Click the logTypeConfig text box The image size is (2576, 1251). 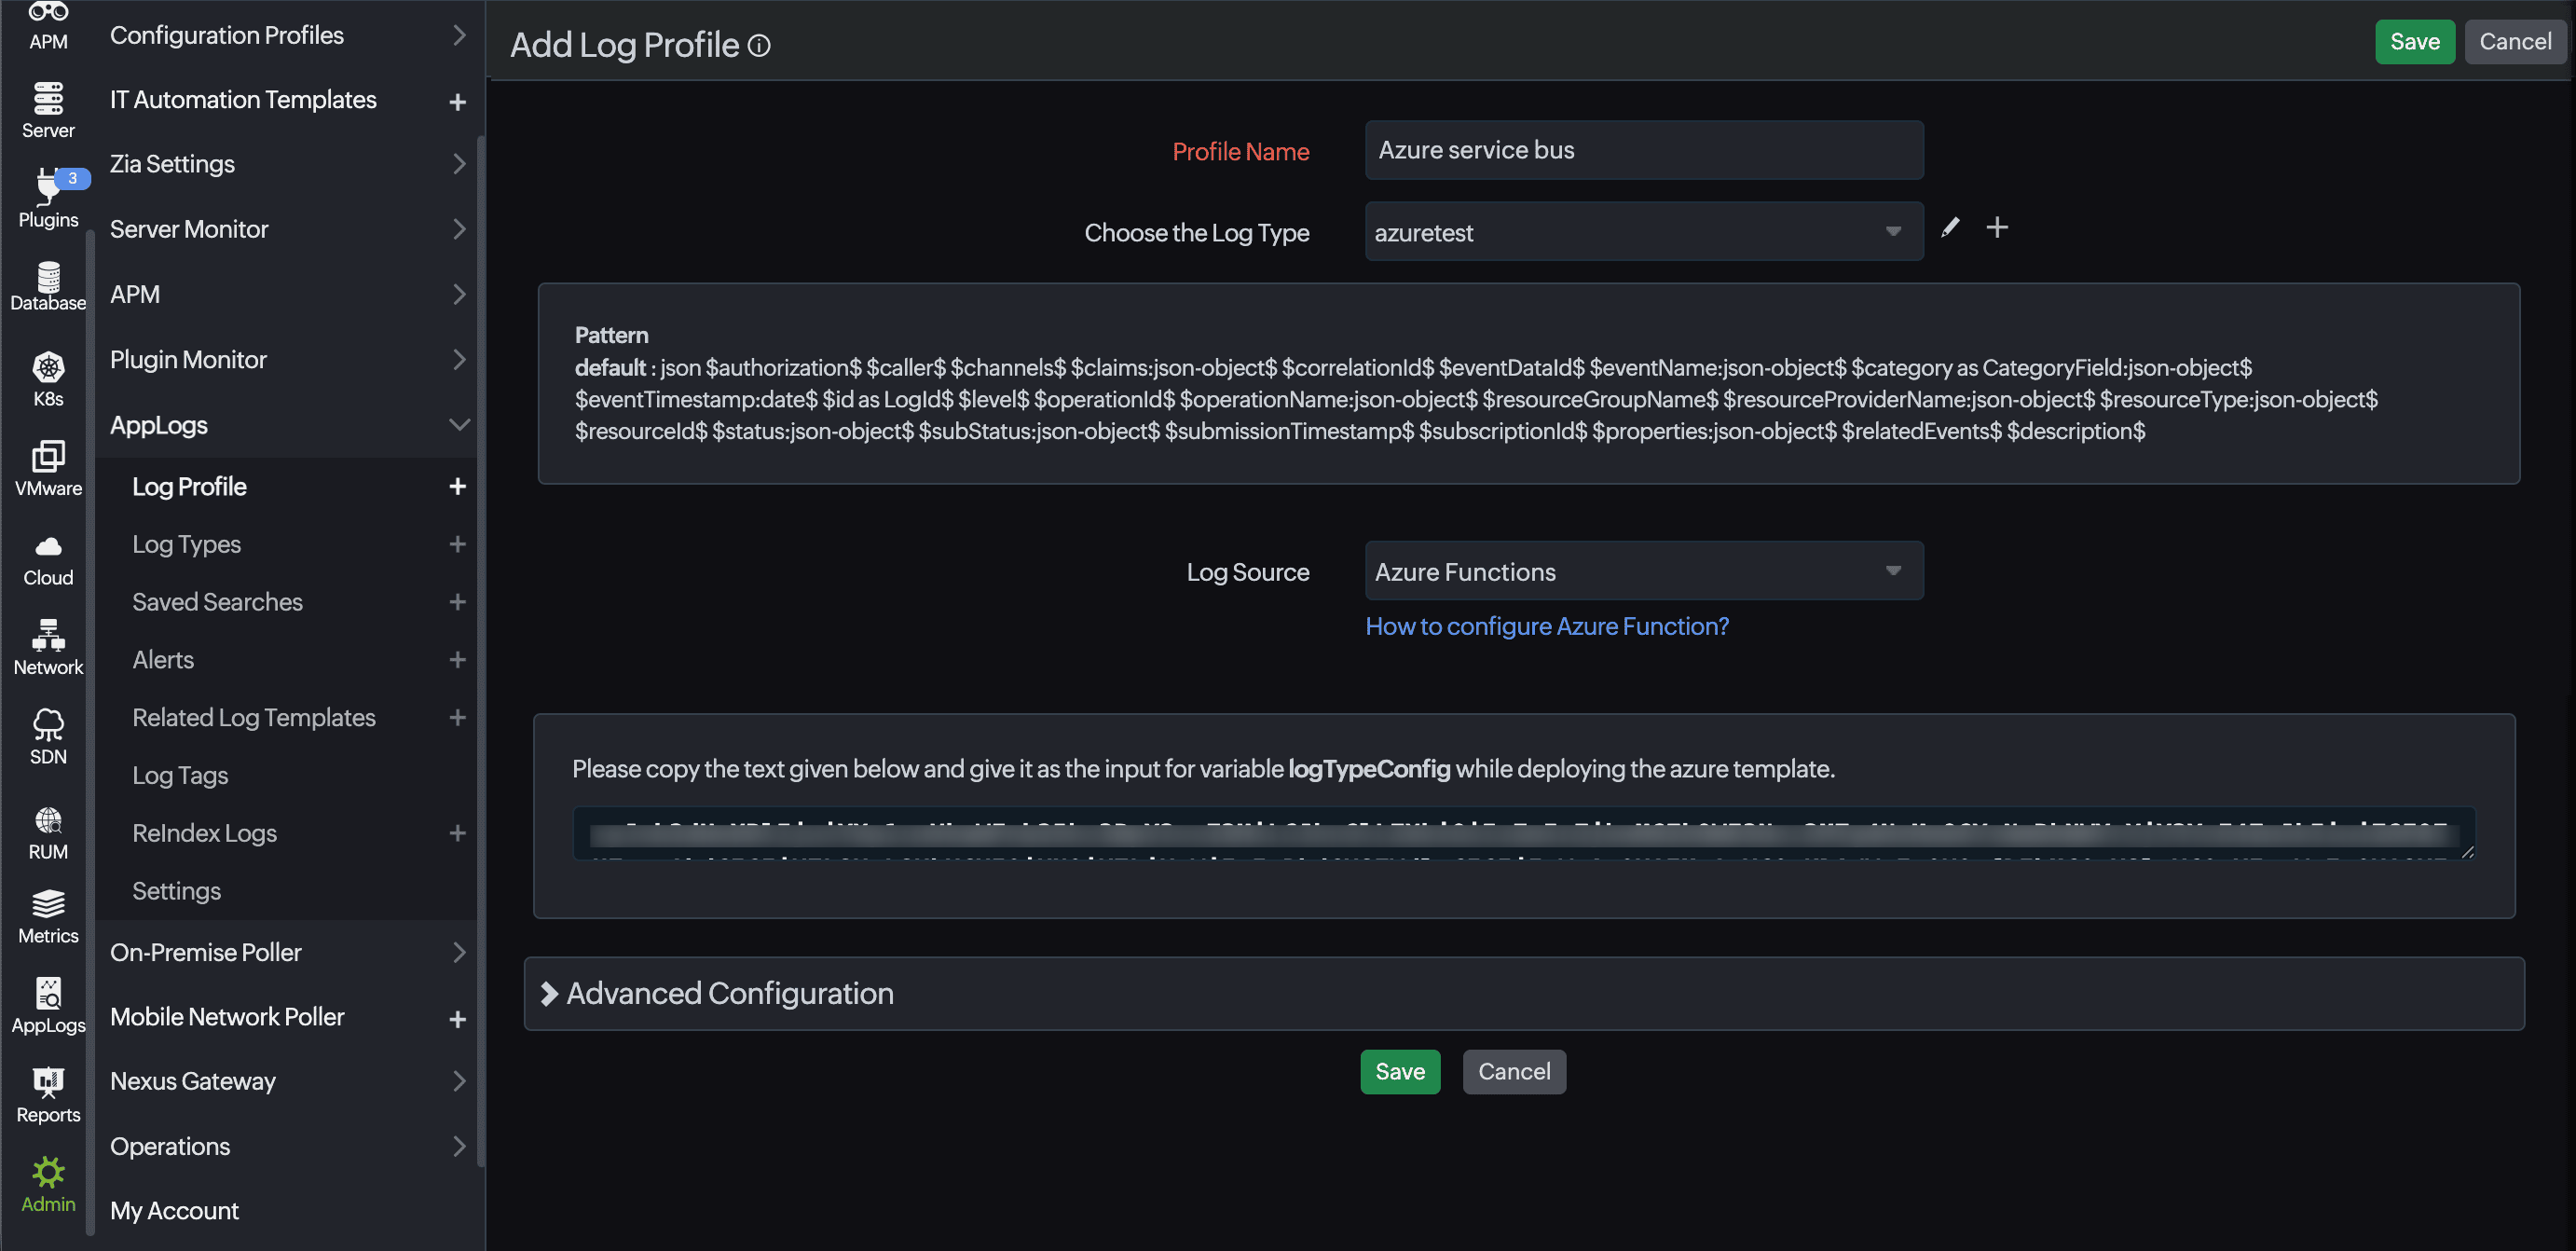[x=1523, y=833]
